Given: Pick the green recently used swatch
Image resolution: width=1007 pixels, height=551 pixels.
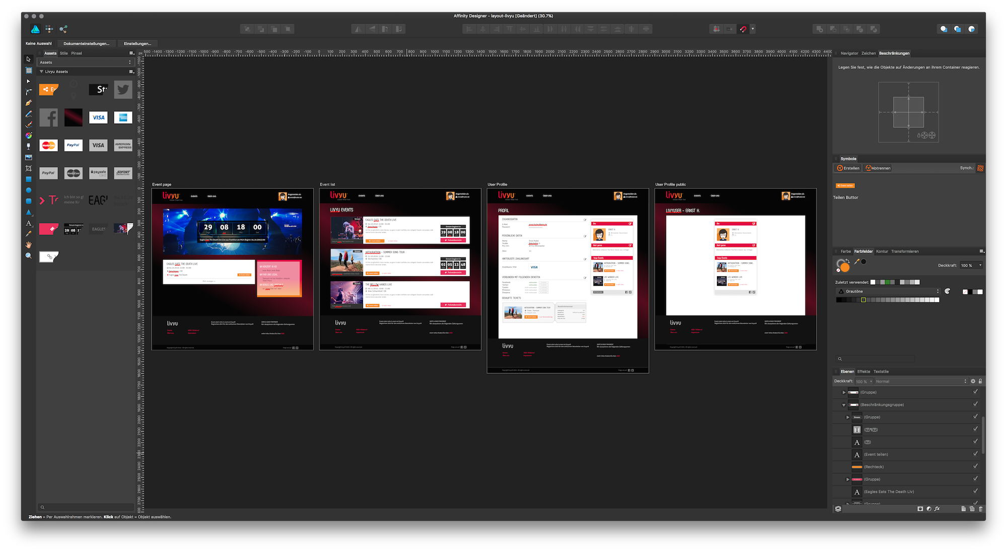Looking at the screenshot, I should (x=888, y=282).
